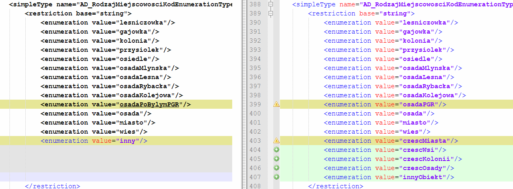The height and width of the screenshot is (189, 513).
Task: Click "osiedle" value in the right pane
Action: (x=416, y=59)
